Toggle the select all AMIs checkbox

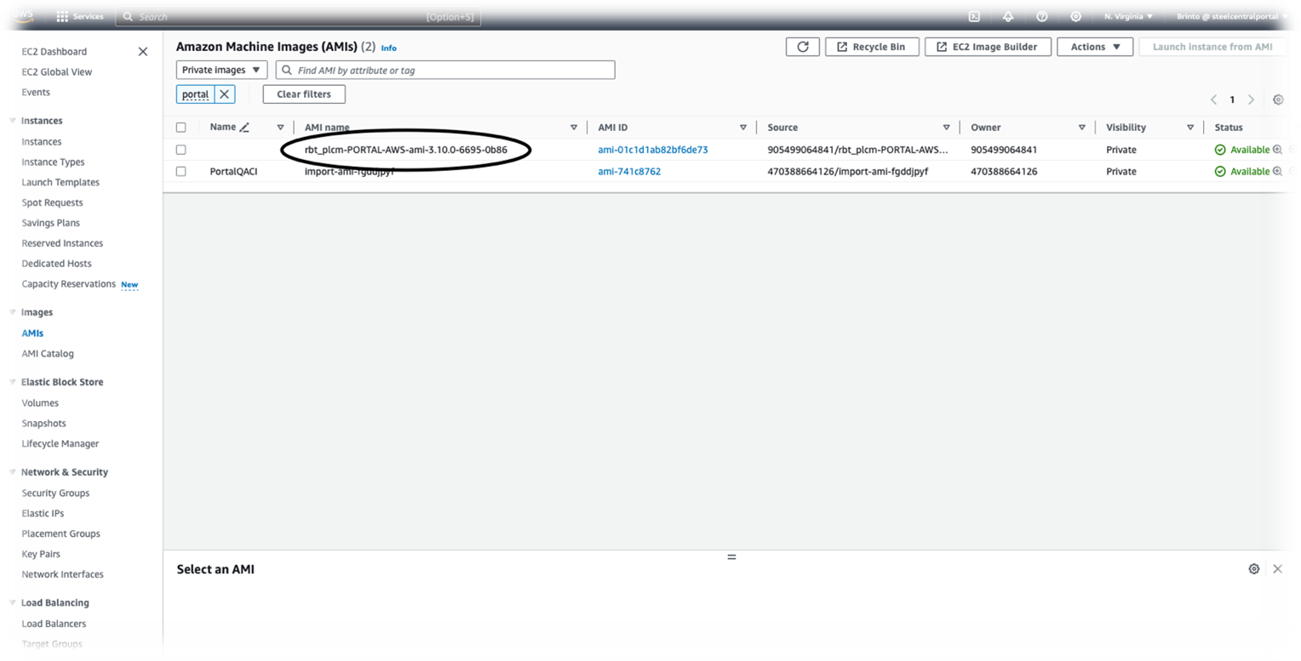click(x=181, y=128)
